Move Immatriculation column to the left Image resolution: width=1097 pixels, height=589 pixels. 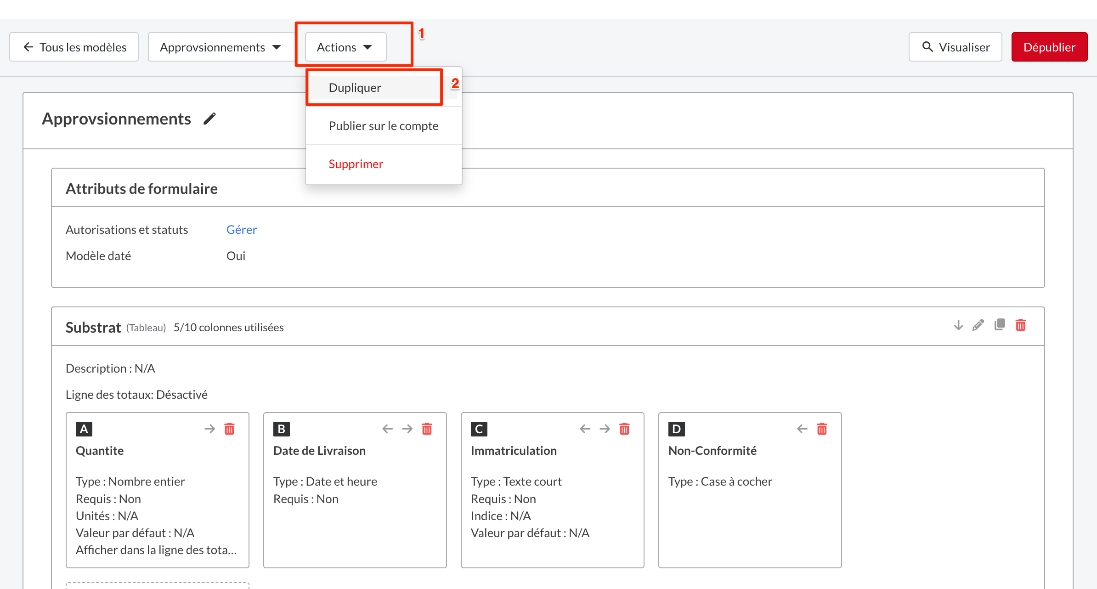coord(585,429)
